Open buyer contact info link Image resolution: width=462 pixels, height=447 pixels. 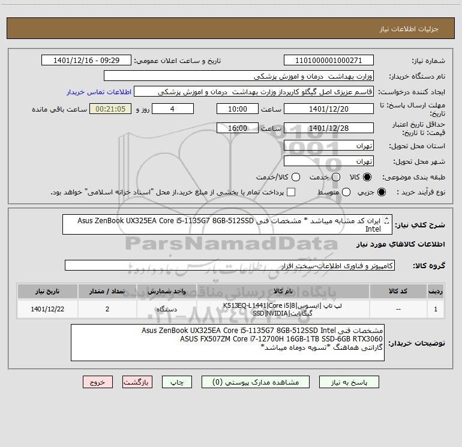(x=99, y=92)
